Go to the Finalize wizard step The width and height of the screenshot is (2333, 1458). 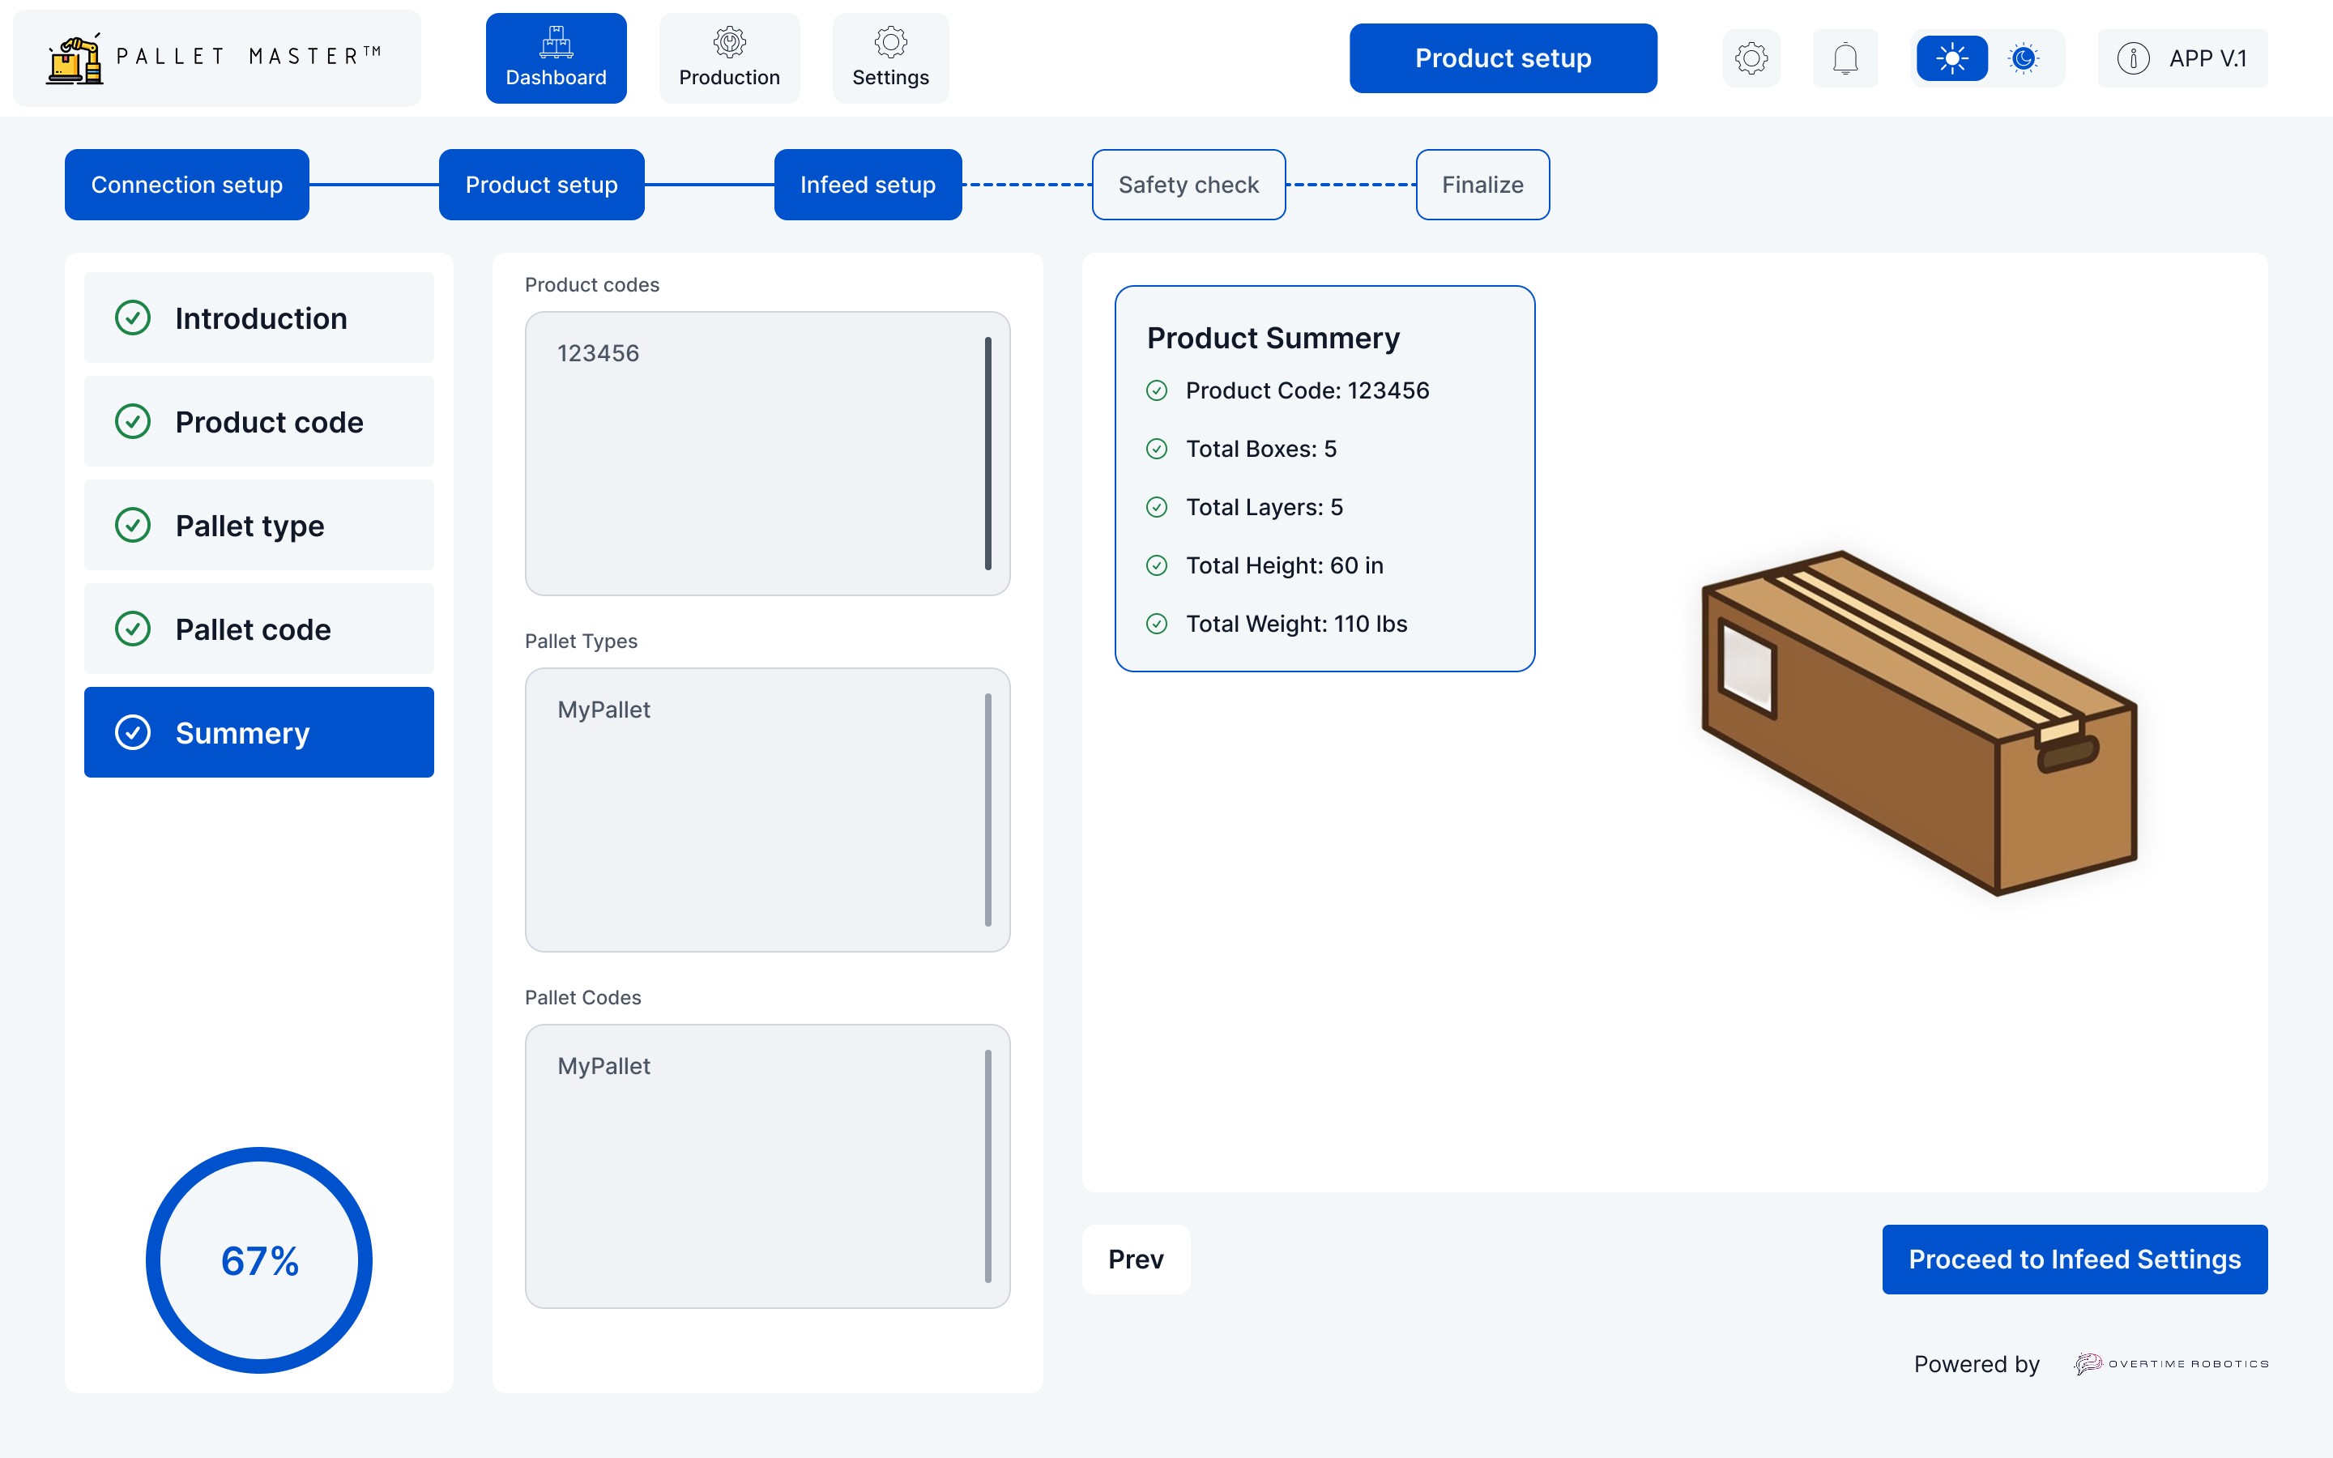(1482, 185)
